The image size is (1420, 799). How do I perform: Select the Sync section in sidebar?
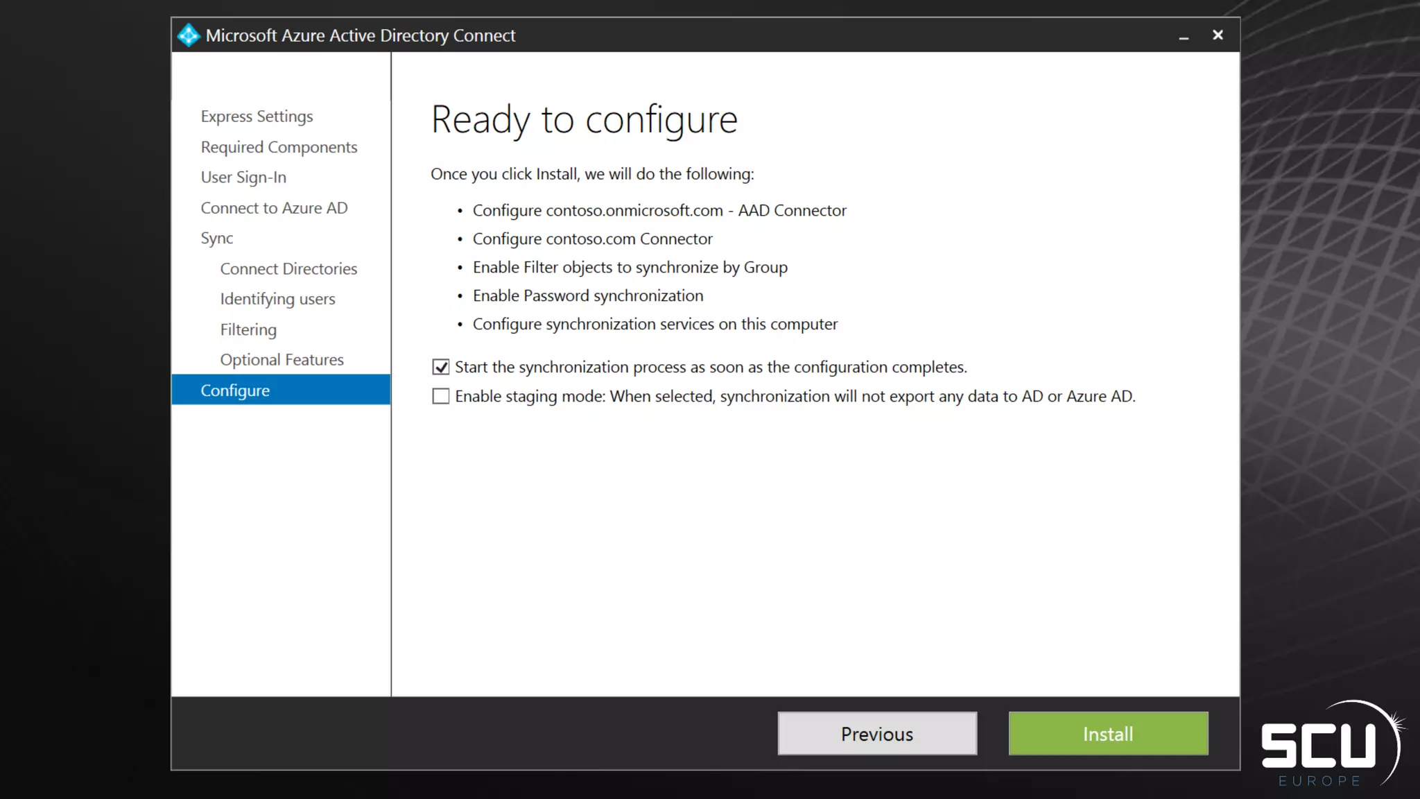point(216,239)
